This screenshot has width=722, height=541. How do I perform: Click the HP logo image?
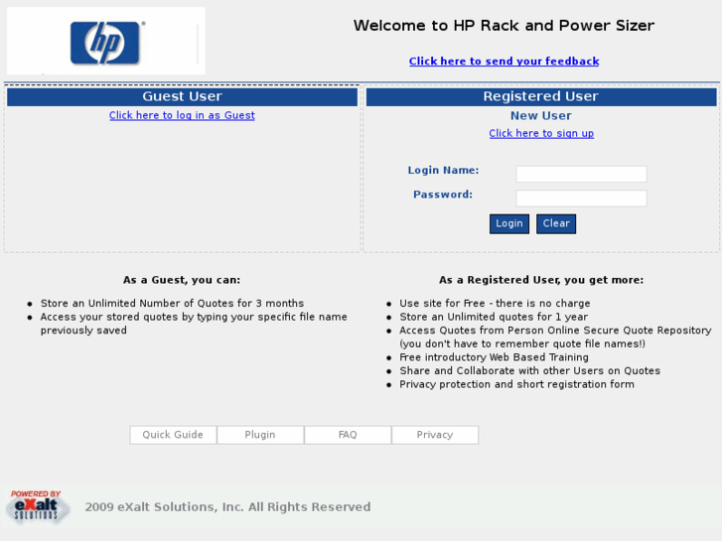106,41
